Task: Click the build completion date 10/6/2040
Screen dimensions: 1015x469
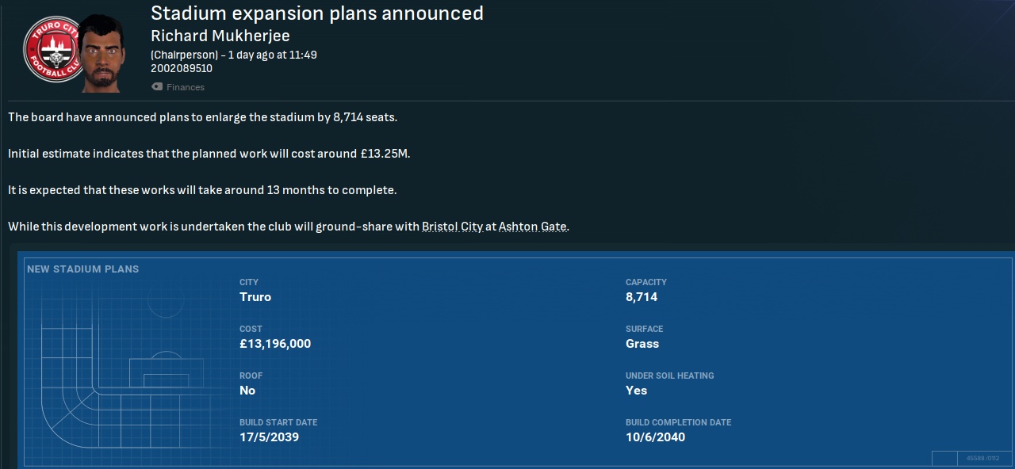Action: (655, 437)
